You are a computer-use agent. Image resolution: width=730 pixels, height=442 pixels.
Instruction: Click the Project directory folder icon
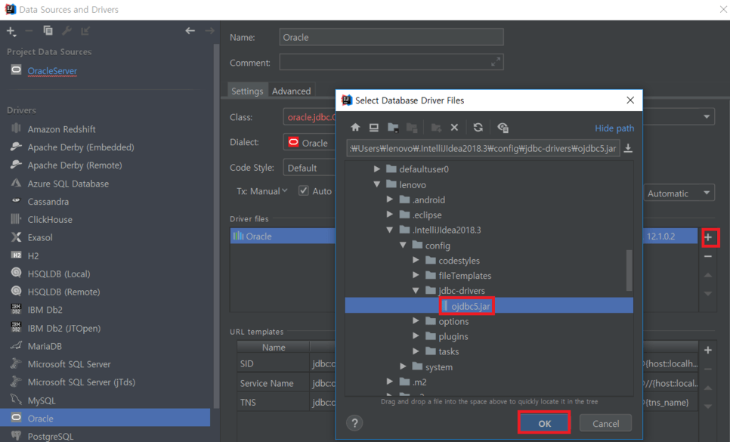click(x=393, y=128)
